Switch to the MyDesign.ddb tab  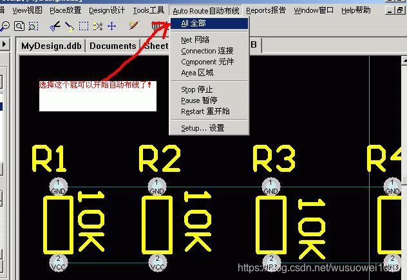[51, 46]
